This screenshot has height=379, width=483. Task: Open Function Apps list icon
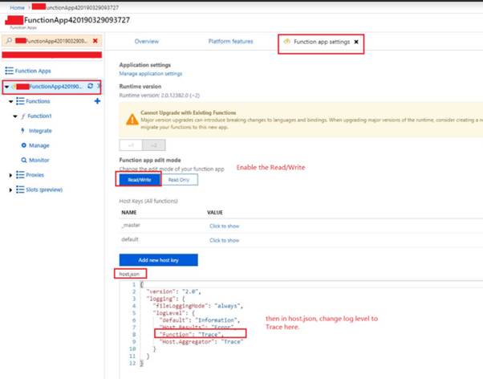coord(10,71)
